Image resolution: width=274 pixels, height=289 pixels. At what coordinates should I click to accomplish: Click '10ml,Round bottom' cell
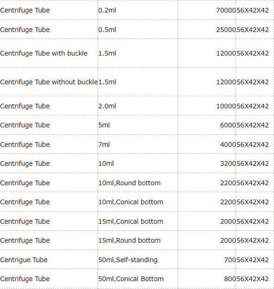coord(138,183)
